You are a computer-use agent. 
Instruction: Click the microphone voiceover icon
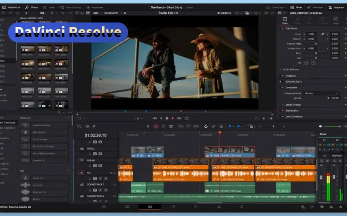(94, 126)
